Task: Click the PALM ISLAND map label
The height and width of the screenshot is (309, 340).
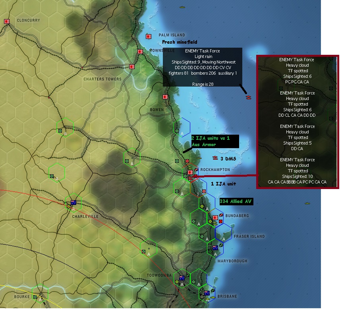Action: pyautogui.click(x=172, y=35)
